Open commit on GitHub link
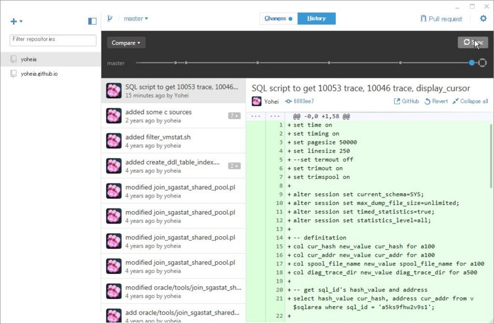This screenshot has width=494, height=324. point(406,101)
